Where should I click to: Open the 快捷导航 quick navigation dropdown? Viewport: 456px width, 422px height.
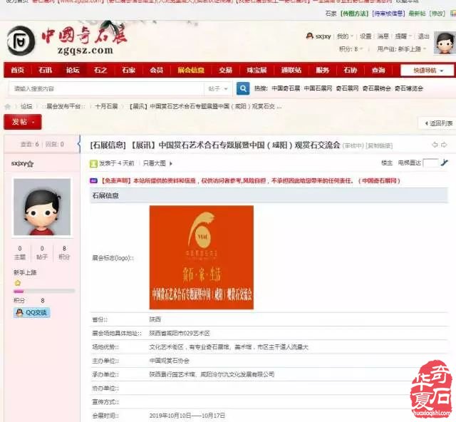point(427,71)
